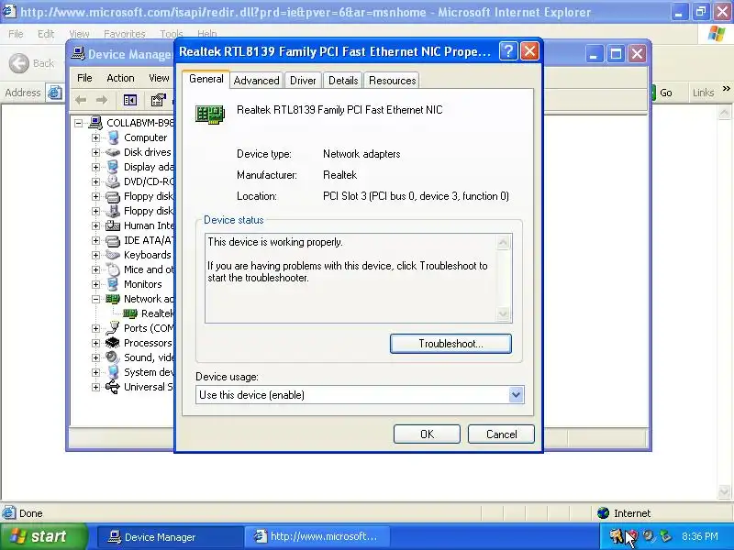Open the View menu in Device Manager
734x550 pixels.
159,78
